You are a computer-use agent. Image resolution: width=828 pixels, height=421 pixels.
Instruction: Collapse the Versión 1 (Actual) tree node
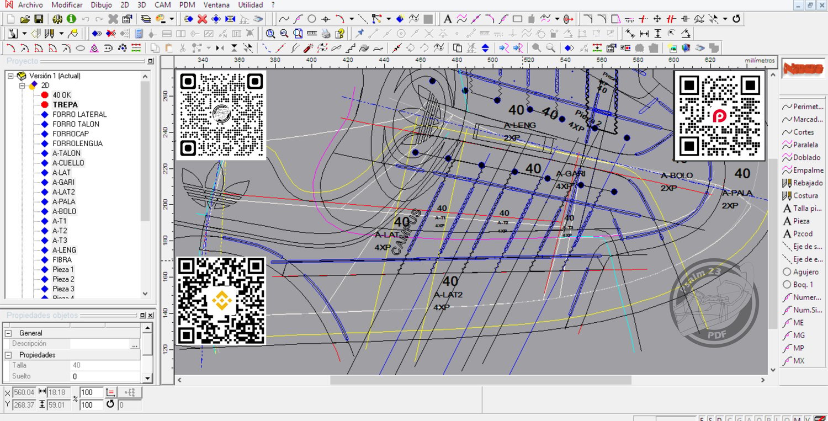coord(10,76)
